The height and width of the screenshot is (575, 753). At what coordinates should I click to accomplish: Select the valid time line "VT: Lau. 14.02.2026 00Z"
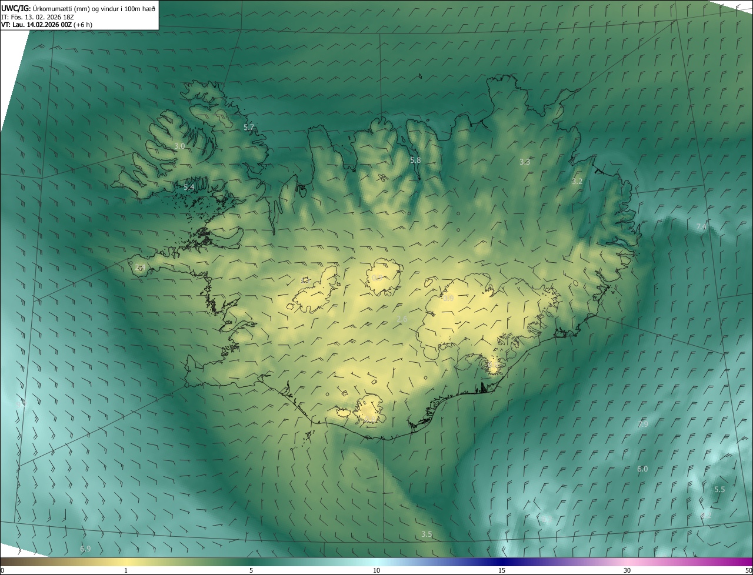pyautogui.click(x=36, y=25)
